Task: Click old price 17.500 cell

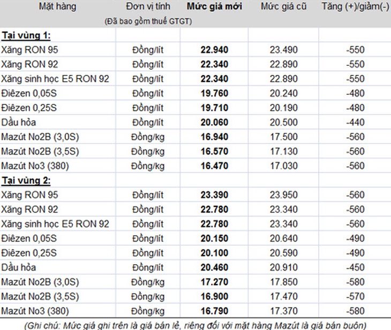Action: pos(283,137)
